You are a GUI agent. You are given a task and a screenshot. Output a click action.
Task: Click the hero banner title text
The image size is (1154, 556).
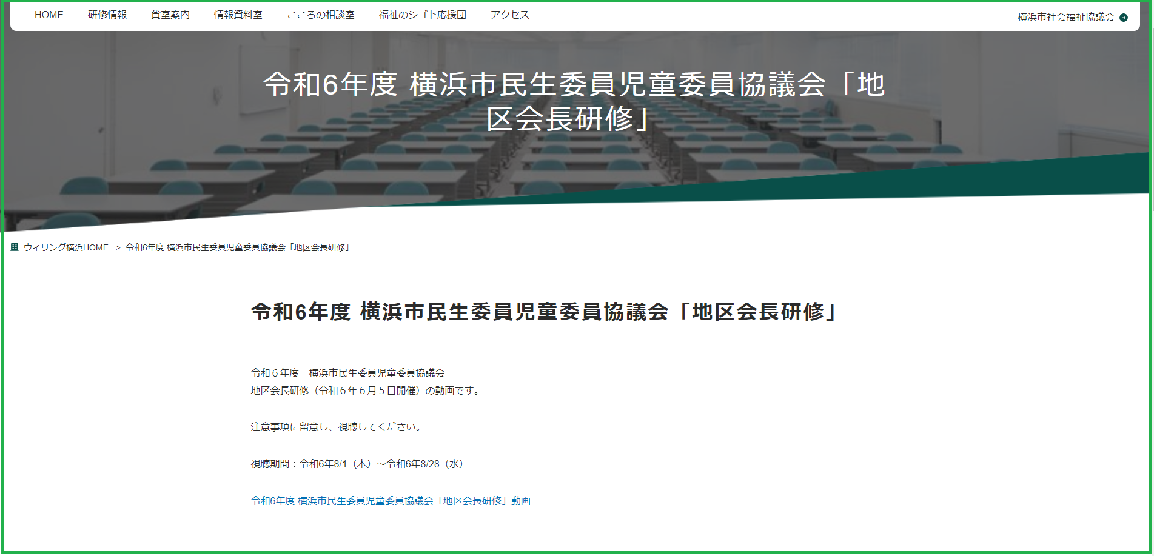pyautogui.click(x=574, y=101)
